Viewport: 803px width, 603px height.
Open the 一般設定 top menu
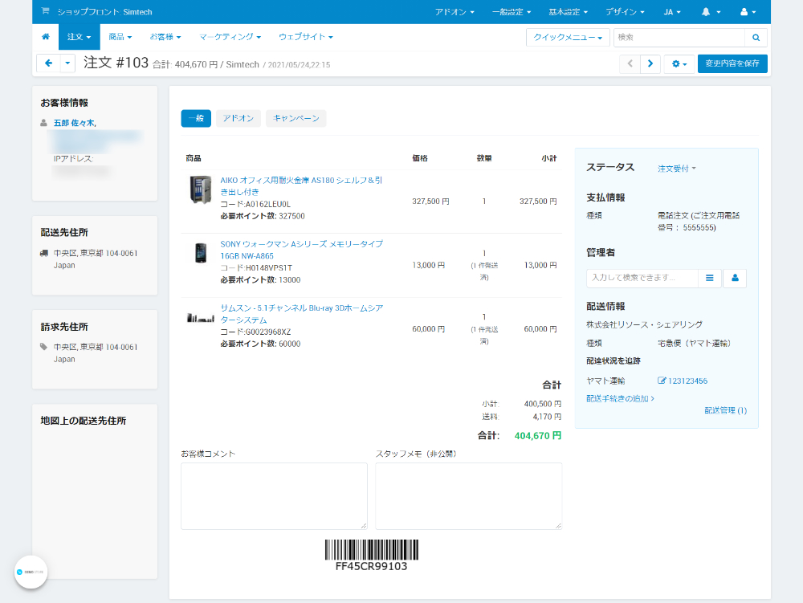tap(511, 12)
